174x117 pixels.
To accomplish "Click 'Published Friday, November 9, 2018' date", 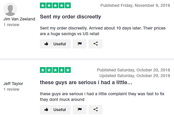I will click(x=135, y=5).
